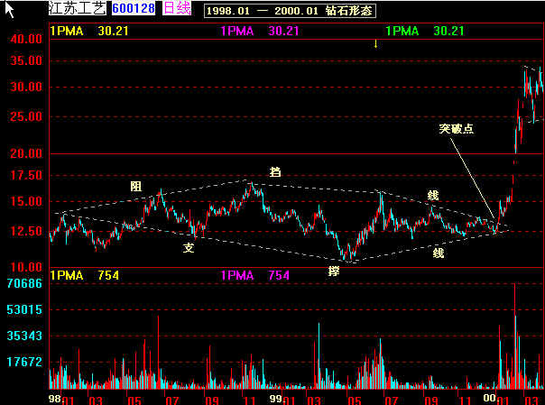The width and height of the screenshot is (545, 405).
Task: Click the 40.00 price axis label
Action: (26, 39)
